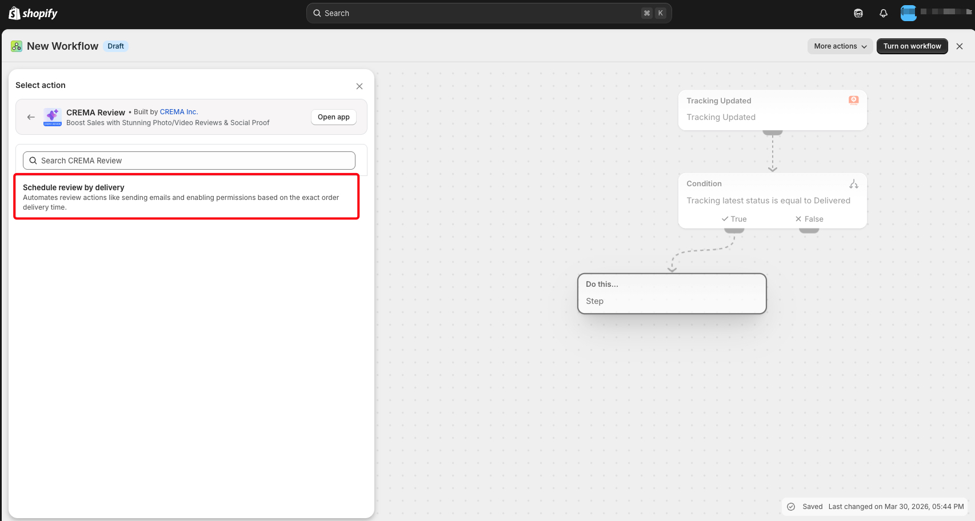The width and height of the screenshot is (975, 521).
Task: Turn on the workflow
Action: click(912, 46)
